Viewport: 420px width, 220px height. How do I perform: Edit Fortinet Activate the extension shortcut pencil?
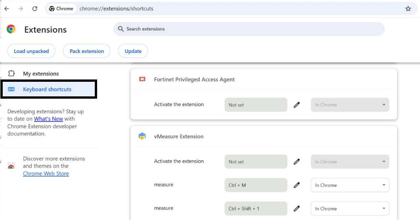297,105
